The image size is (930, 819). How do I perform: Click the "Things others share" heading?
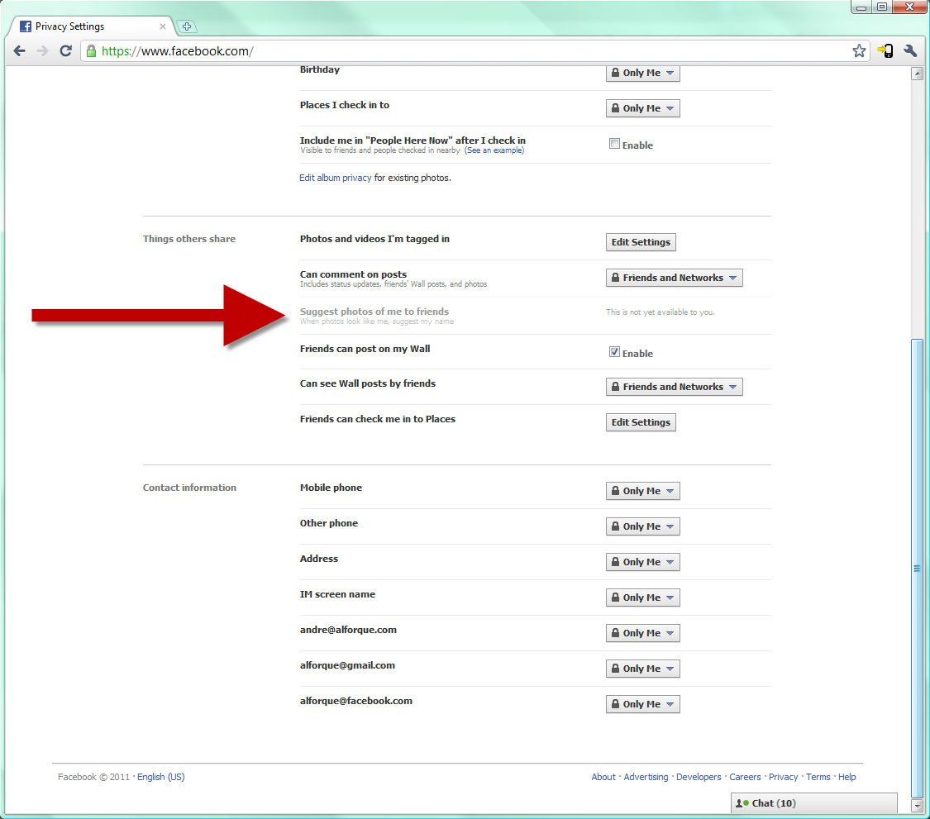click(x=189, y=239)
